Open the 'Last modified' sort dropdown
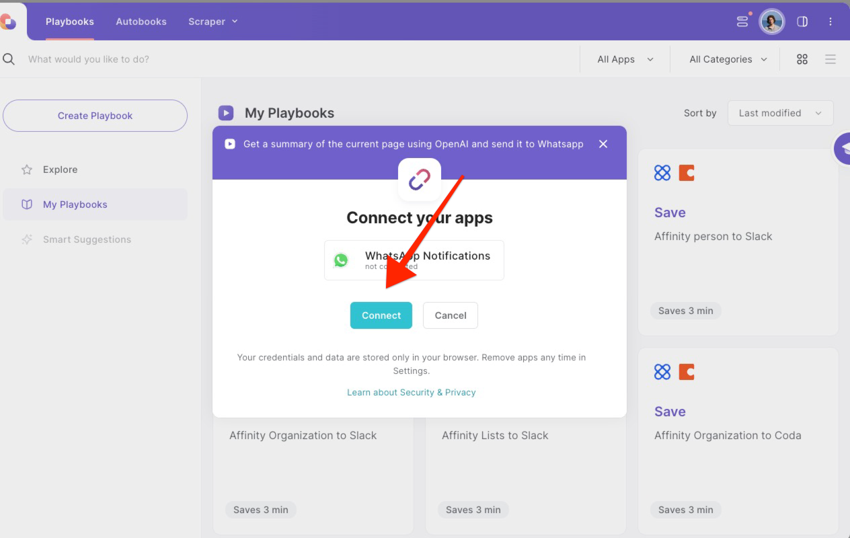Viewport: 850px width, 538px height. pyautogui.click(x=780, y=113)
